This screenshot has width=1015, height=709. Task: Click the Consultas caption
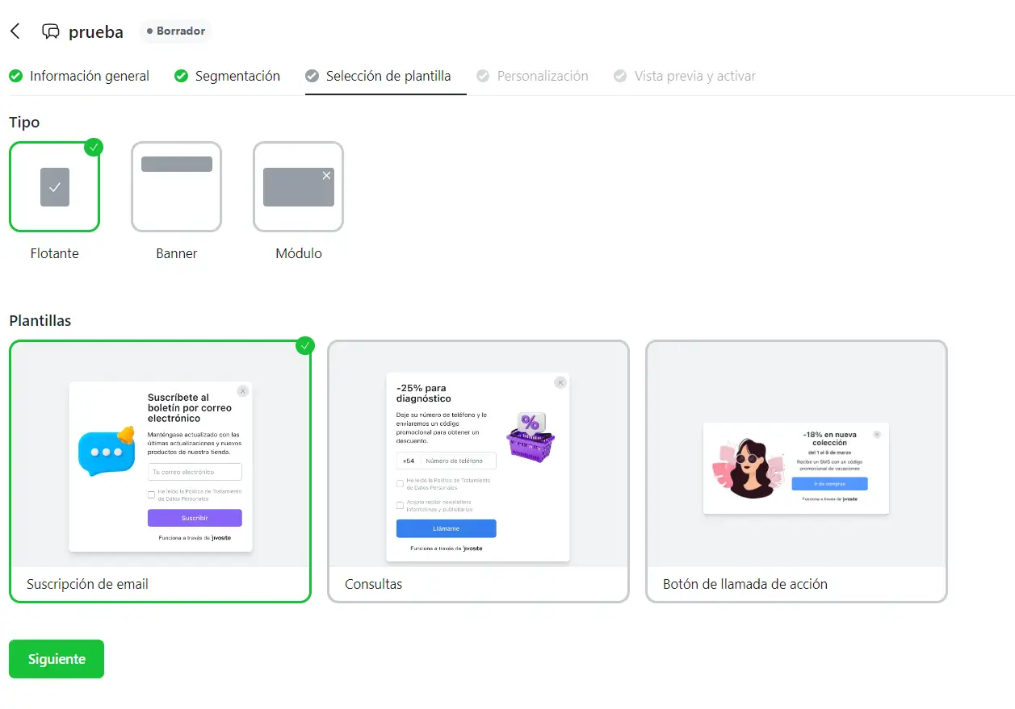pyautogui.click(x=374, y=584)
